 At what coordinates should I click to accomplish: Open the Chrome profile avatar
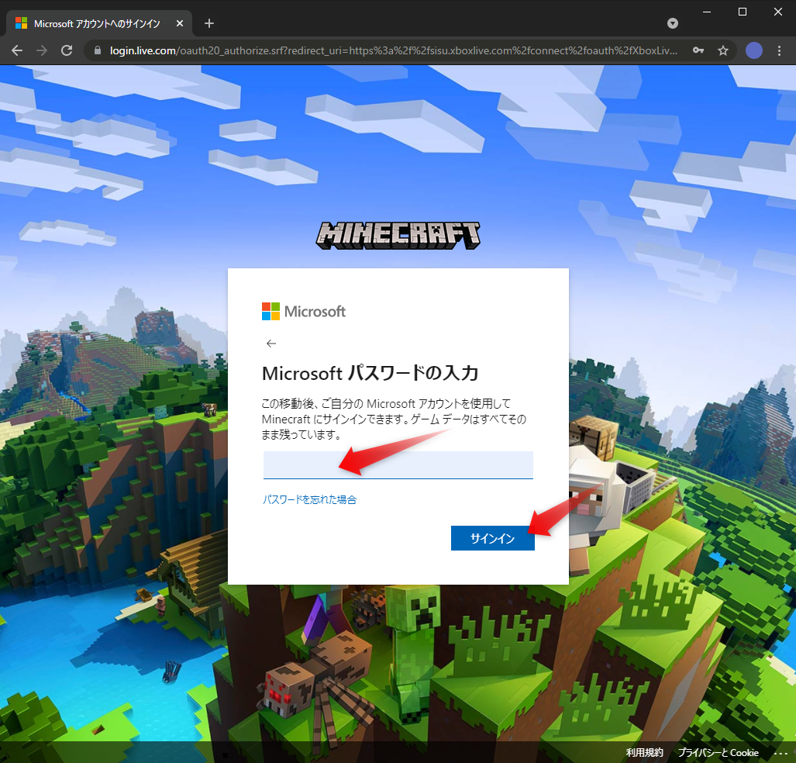(753, 50)
